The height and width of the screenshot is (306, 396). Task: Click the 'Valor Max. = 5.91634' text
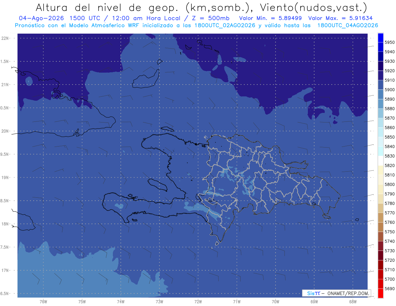[x=341, y=18]
